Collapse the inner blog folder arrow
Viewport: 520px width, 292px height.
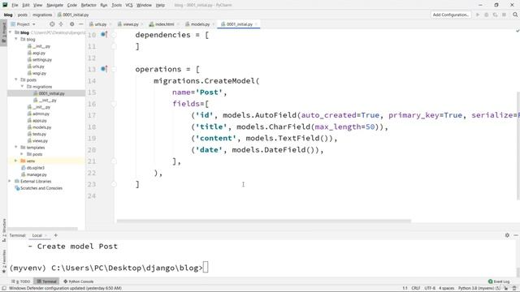coord(16,39)
